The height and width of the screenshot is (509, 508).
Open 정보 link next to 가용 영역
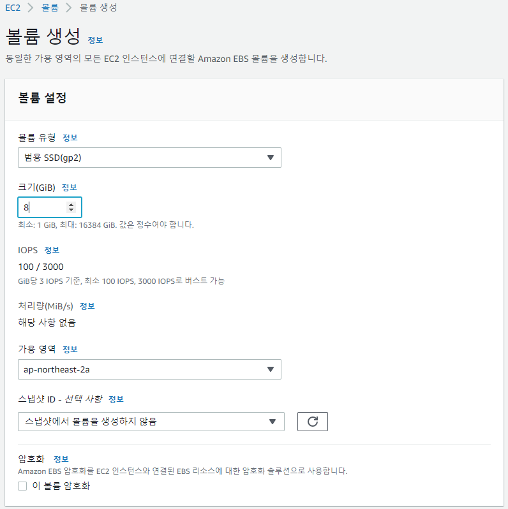point(70,350)
